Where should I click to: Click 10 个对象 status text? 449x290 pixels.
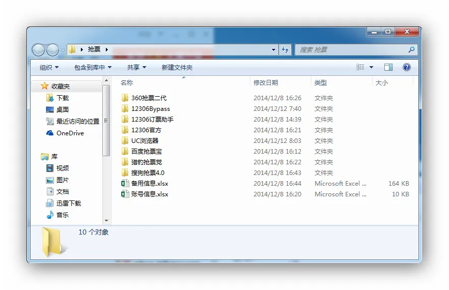(94, 232)
